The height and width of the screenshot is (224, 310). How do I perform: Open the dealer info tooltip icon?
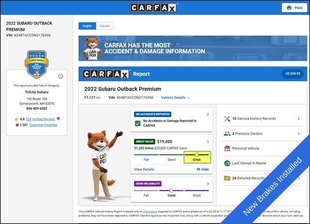(61, 76)
